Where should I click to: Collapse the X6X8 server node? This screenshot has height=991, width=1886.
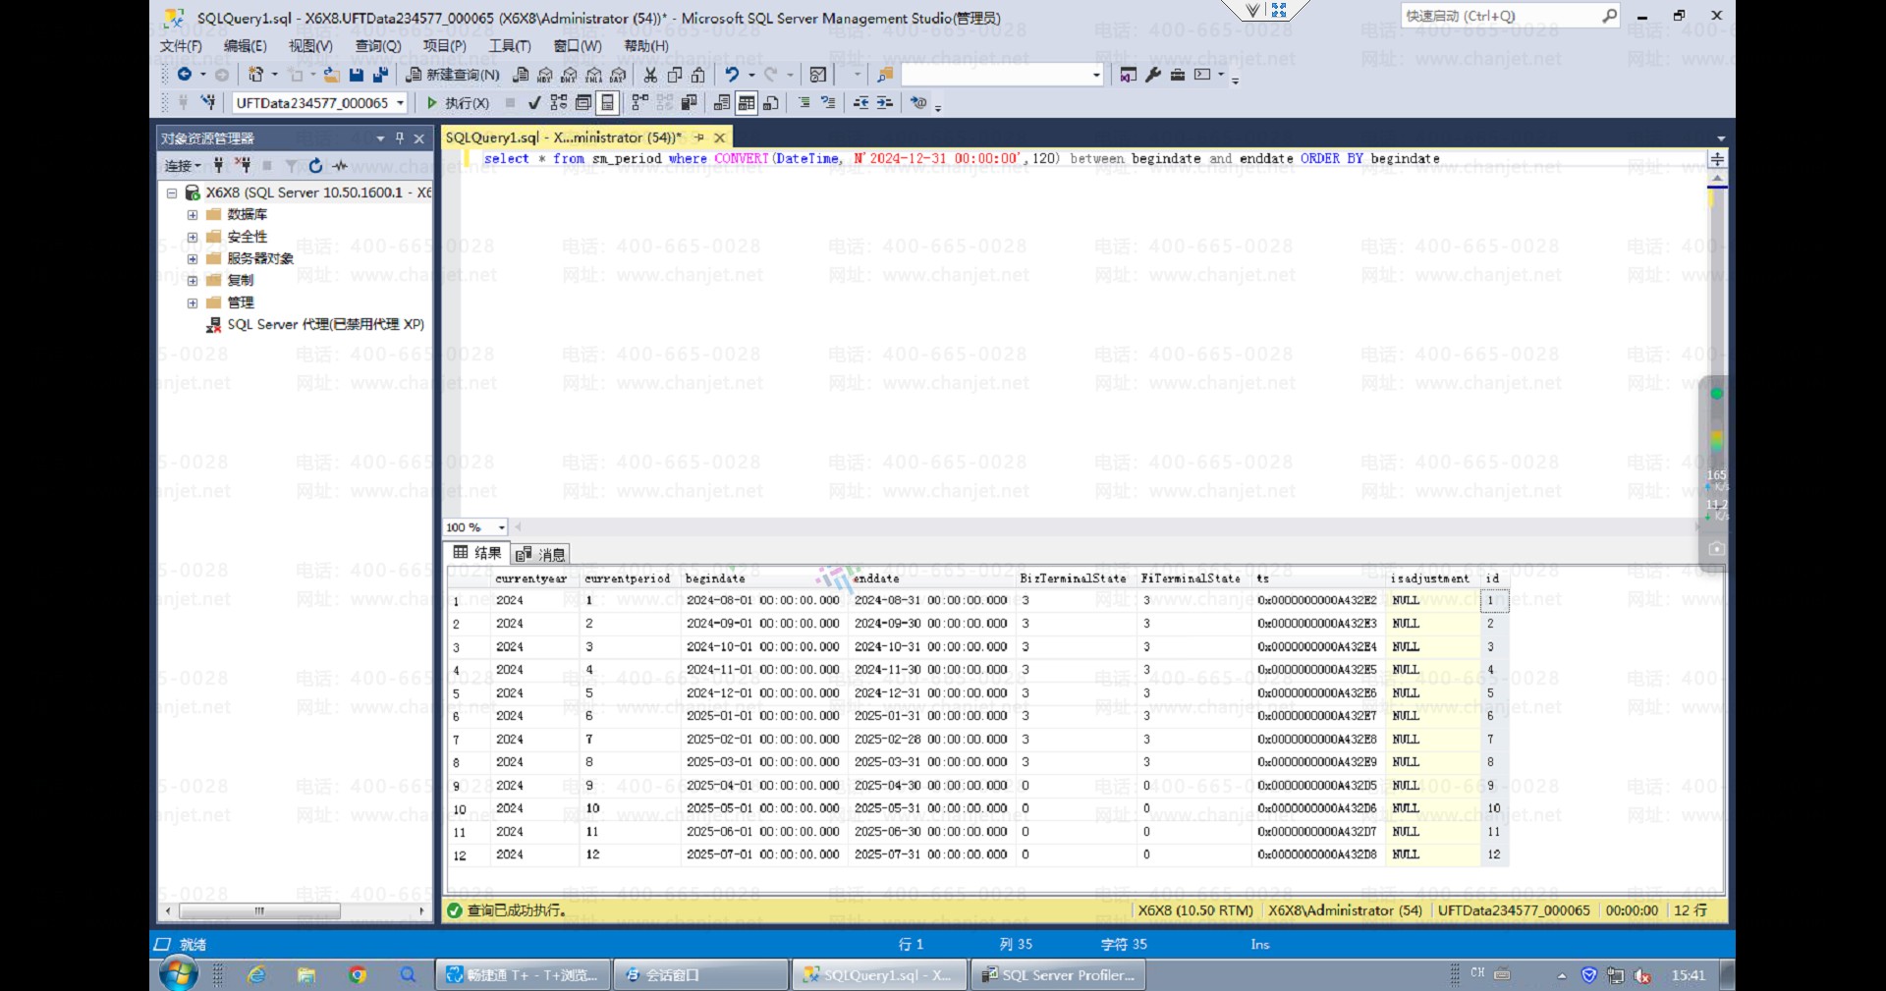click(x=172, y=193)
